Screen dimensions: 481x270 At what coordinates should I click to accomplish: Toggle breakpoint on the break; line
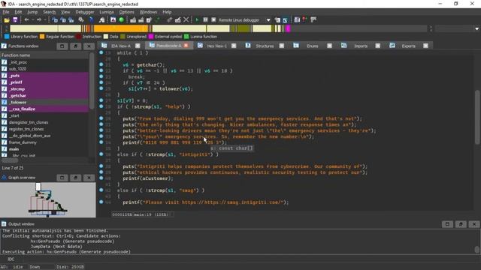pyautogui.click(x=101, y=76)
